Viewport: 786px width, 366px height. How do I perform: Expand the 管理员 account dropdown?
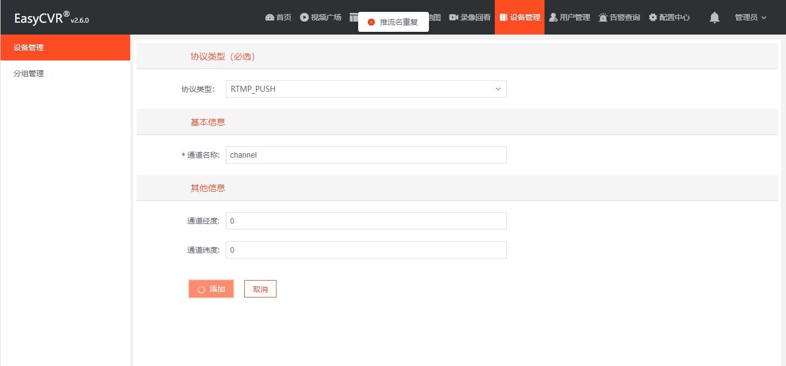click(750, 17)
